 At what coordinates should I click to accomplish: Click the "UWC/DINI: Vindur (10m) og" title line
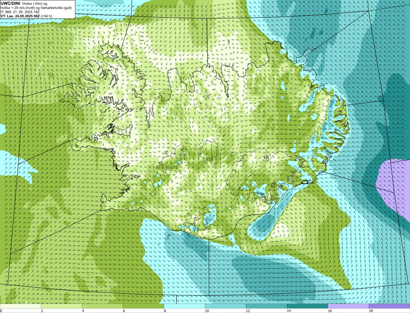(x=24, y=3)
